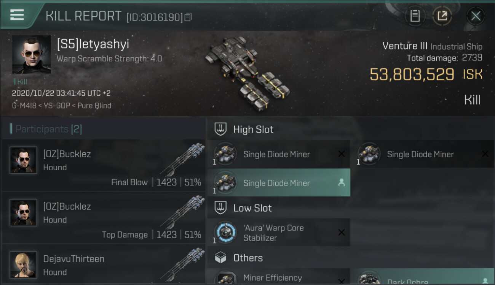Viewport: 495px width, 285px height.
Task: Copy kill report ID with the copy icon
Action: pos(188,17)
